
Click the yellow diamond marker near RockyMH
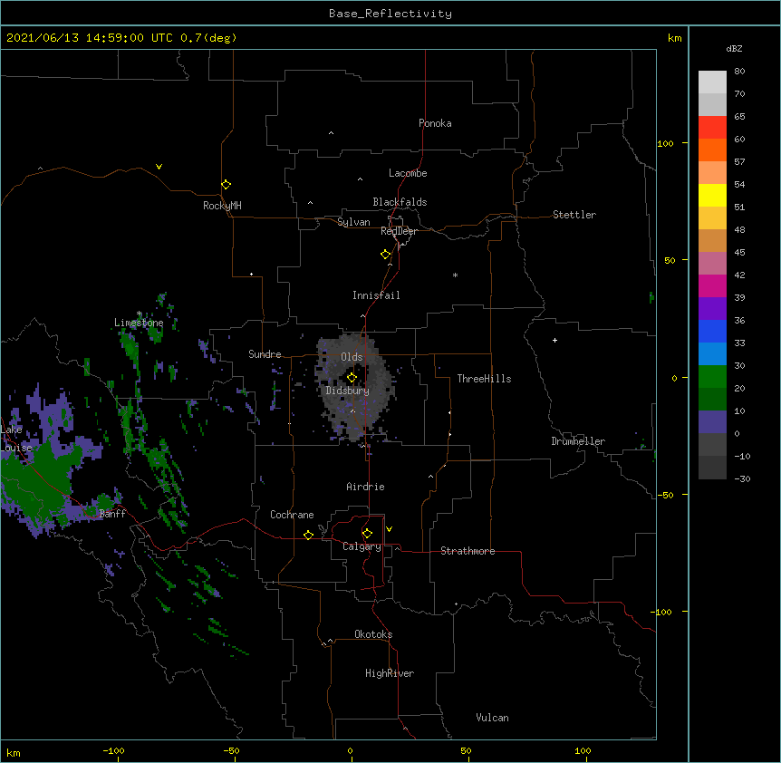(227, 185)
